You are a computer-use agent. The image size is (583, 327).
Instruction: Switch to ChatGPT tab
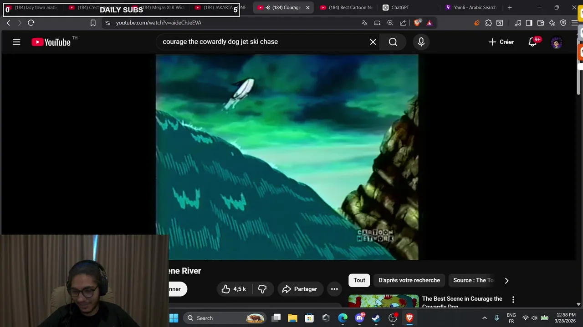(400, 7)
